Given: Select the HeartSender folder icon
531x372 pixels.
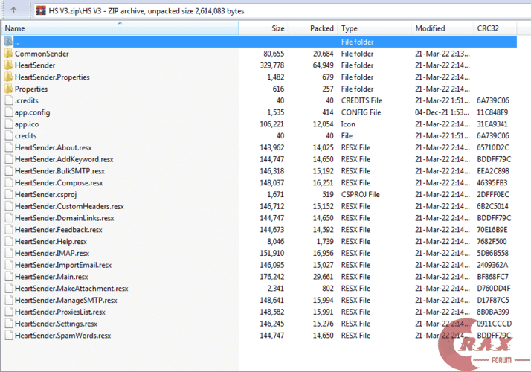Looking at the screenshot, I should (8, 65).
